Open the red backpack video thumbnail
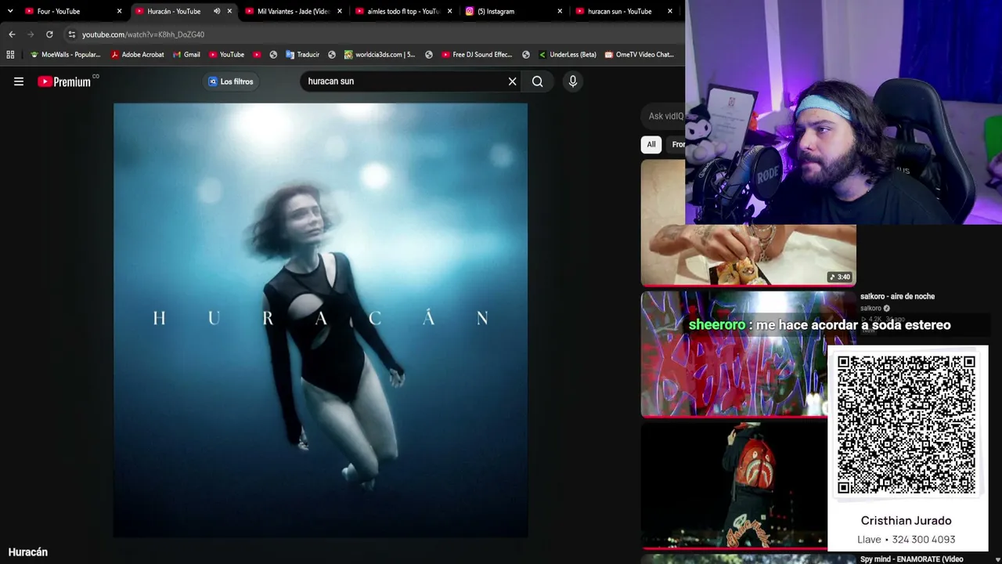The width and height of the screenshot is (1002, 564). [734, 485]
